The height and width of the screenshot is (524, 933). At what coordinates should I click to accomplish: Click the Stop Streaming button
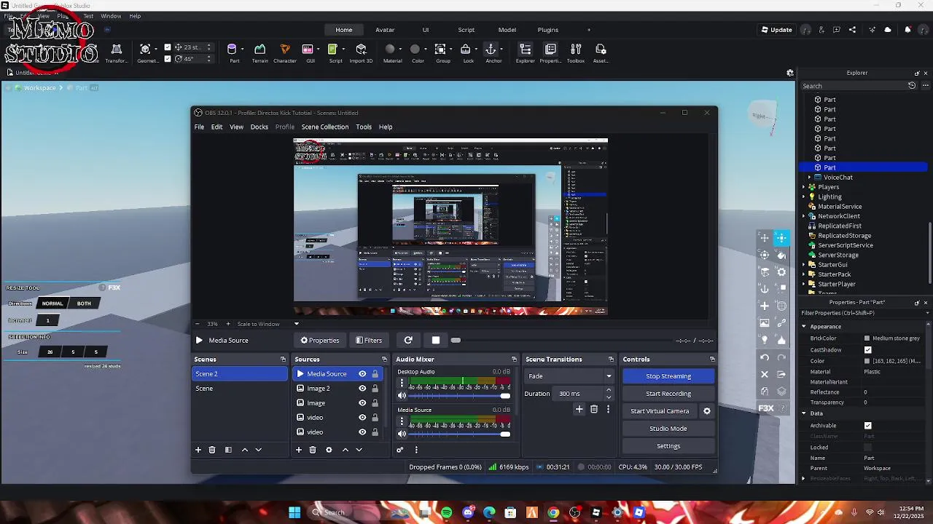[x=668, y=376]
